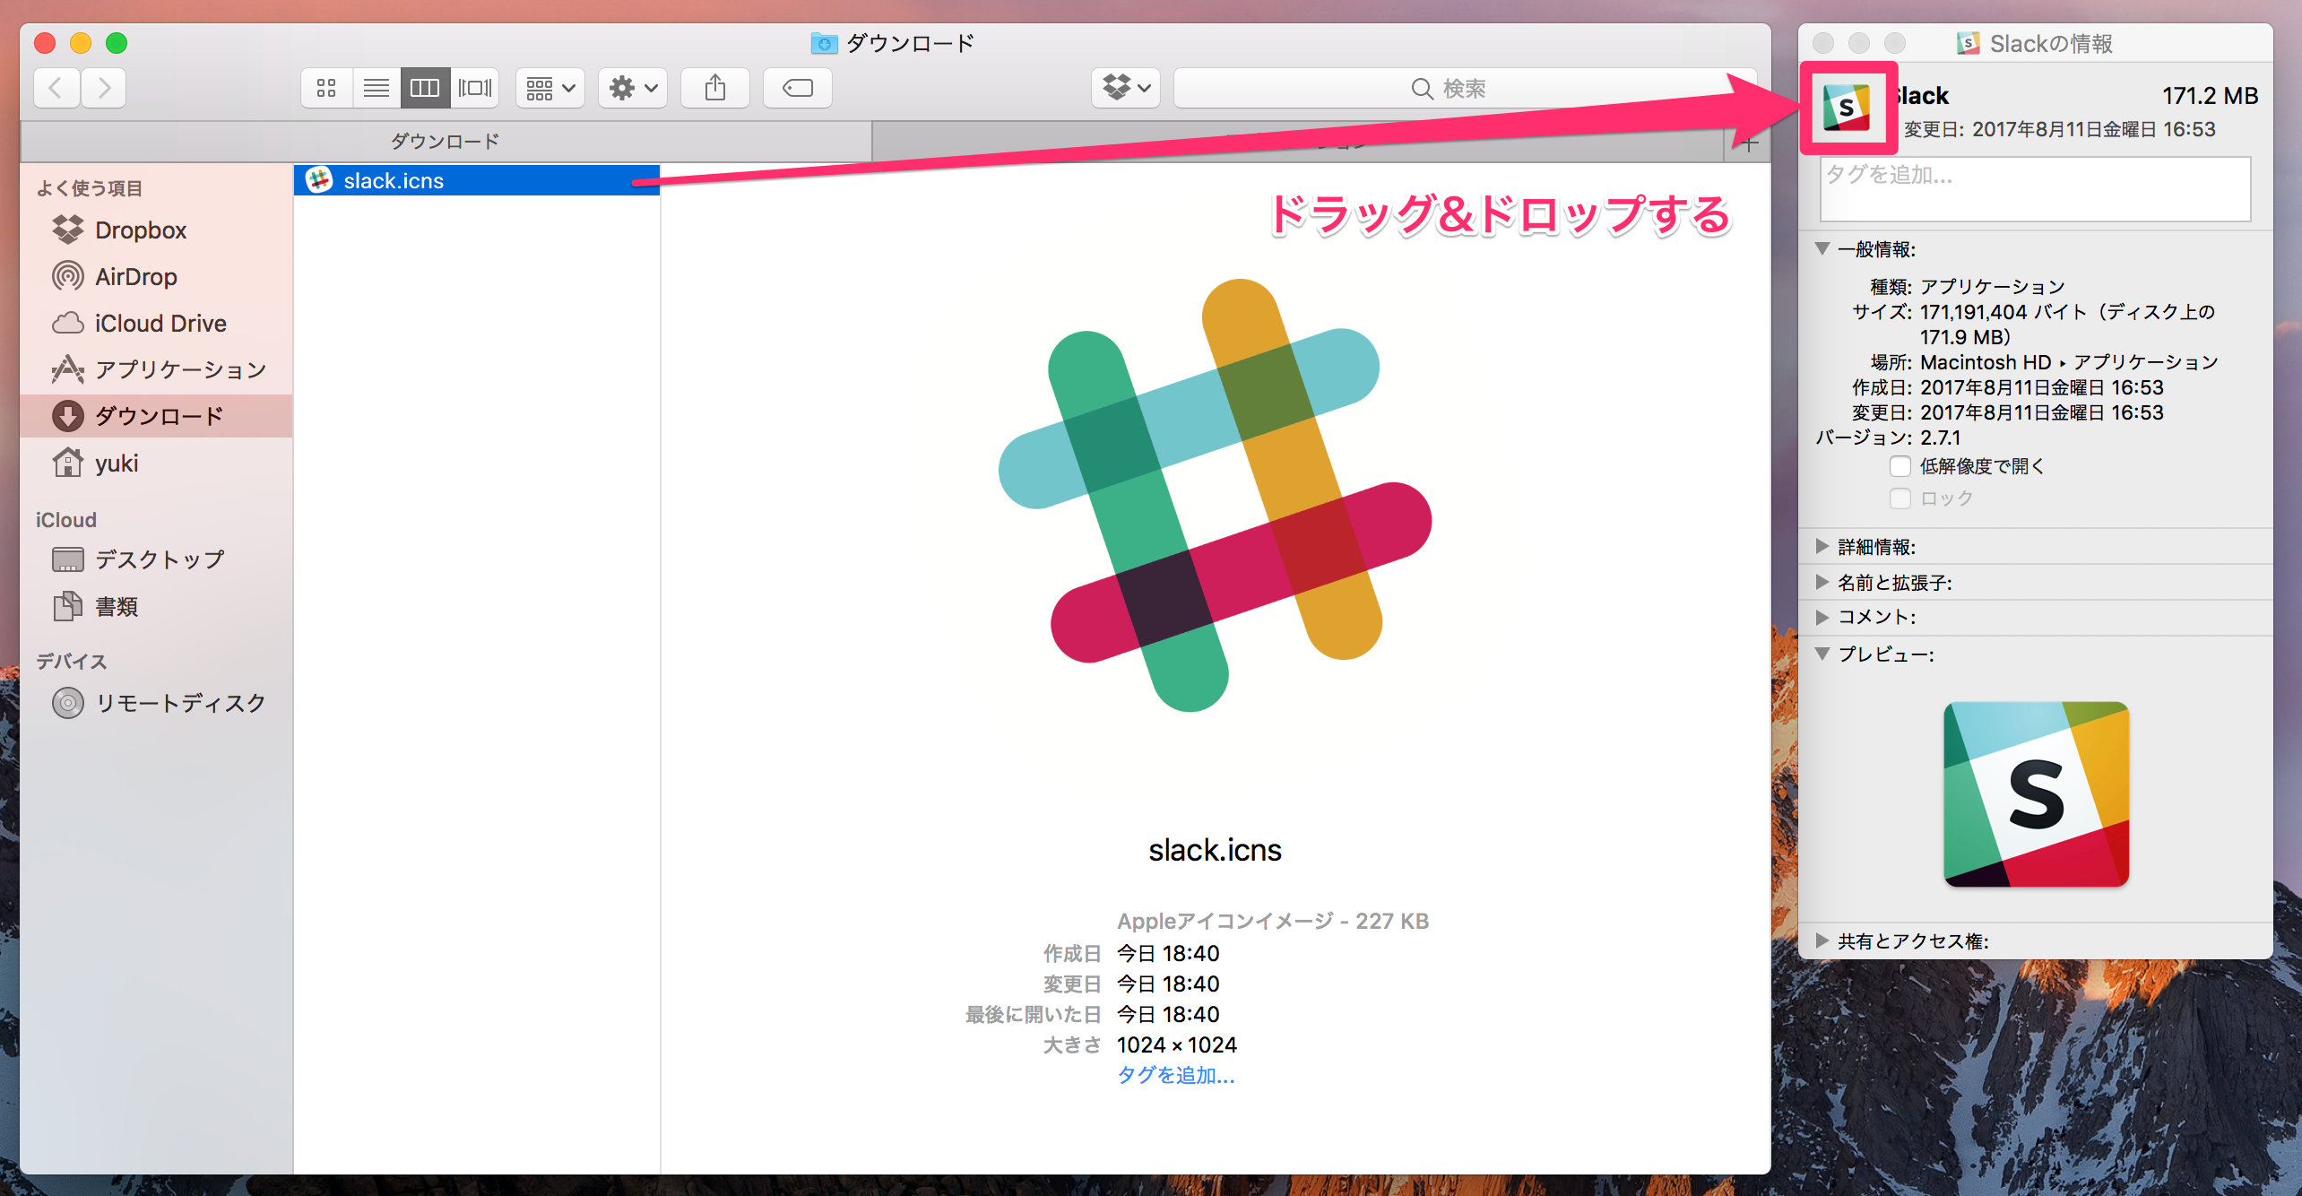Click the Desktop sidebar icon
Image resolution: width=2302 pixels, height=1196 pixels.
[x=68, y=559]
